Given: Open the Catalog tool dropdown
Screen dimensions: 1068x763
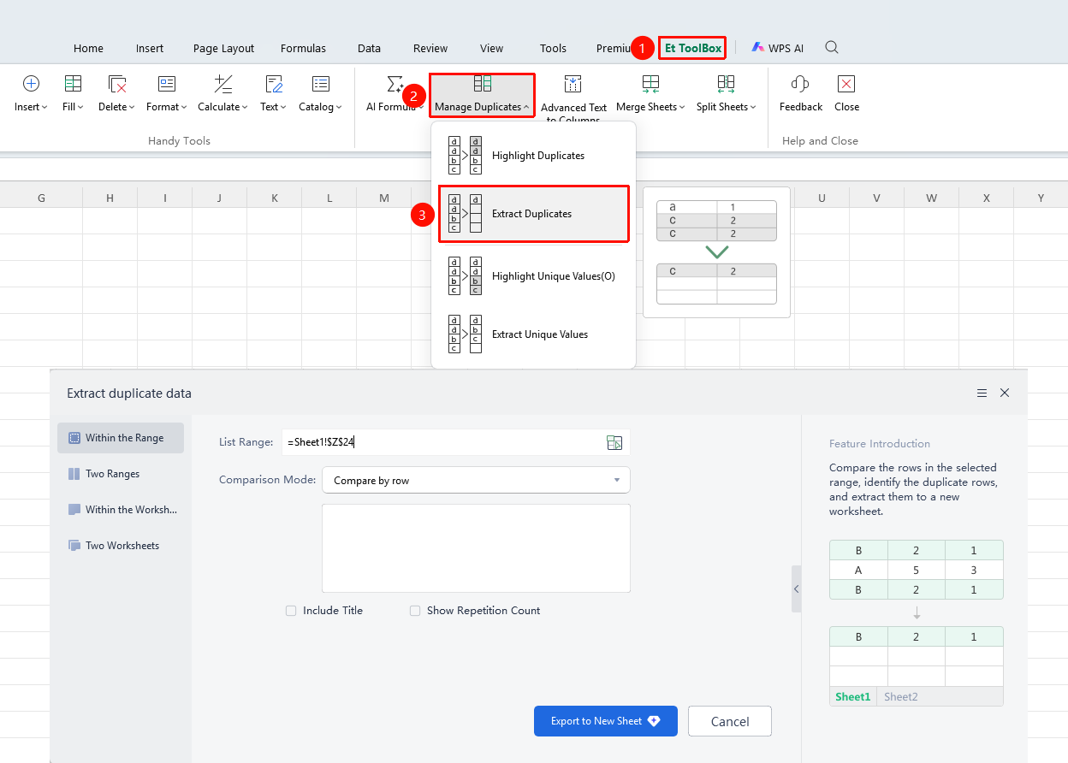Looking at the screenshot, I should point(320,94).
